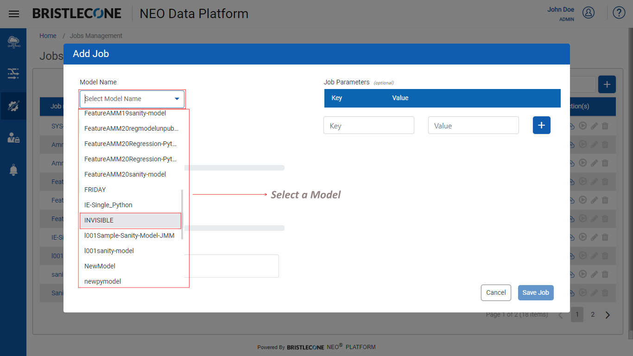Screen dimensions: 633x356
Task: Click Jobs Management breadcrumb
Action: click(x=96, y=36)
